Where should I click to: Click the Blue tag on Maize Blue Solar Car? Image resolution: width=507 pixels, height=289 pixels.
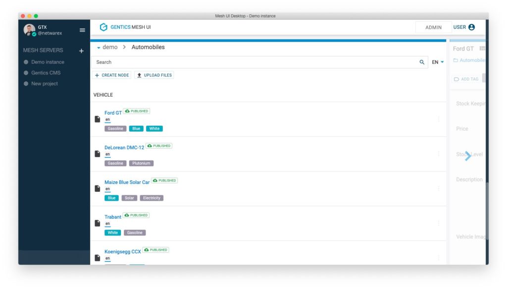[111, 198]
